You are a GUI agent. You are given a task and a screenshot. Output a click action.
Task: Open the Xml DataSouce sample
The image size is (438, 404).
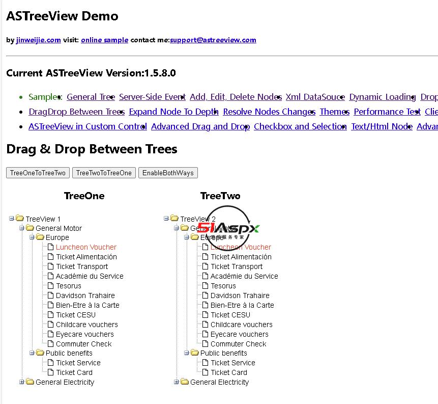pyautogui.click(x=315, y=97)
